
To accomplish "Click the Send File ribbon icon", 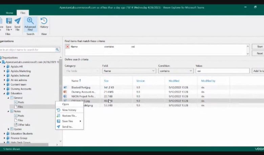I will [x=18, y=21].
